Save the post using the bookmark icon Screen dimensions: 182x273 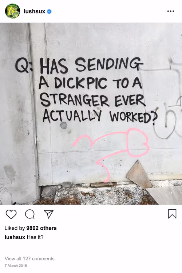click(x=172, y=214)
